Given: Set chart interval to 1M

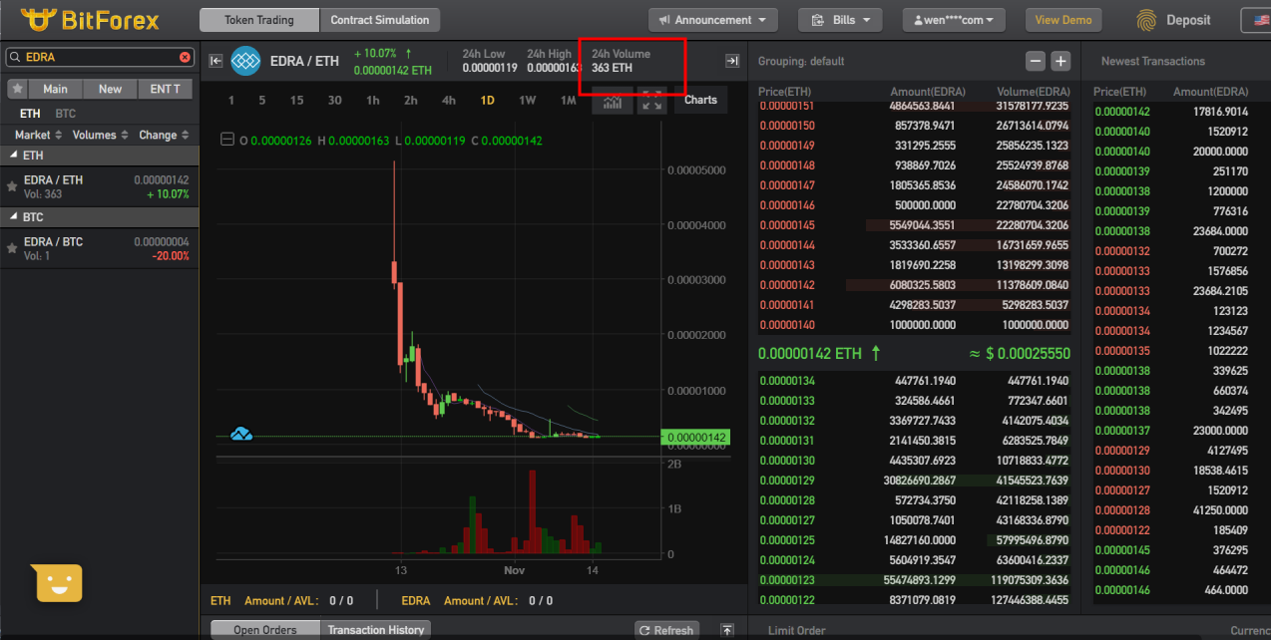Looking at the screenshot, I should pos(568,100).
